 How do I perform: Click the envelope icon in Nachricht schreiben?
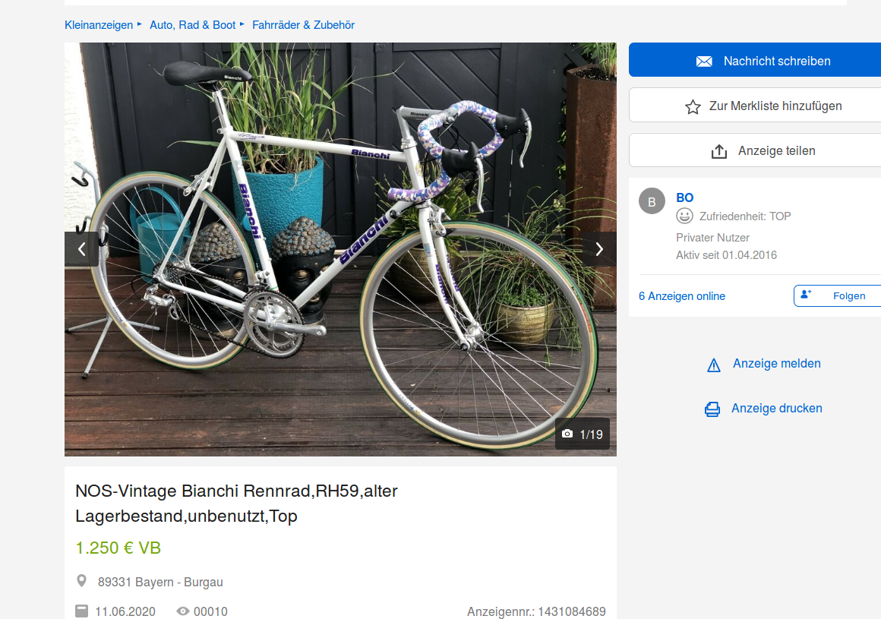[704, 61]
